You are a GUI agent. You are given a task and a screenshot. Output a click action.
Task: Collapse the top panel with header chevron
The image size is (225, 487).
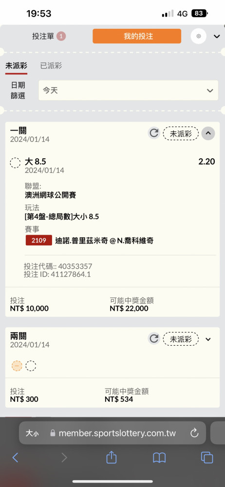pos(217,37)
